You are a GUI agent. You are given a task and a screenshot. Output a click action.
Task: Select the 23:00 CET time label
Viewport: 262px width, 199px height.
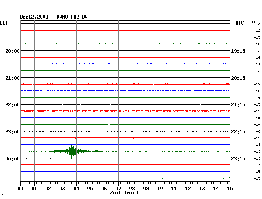tap(12, 132)
